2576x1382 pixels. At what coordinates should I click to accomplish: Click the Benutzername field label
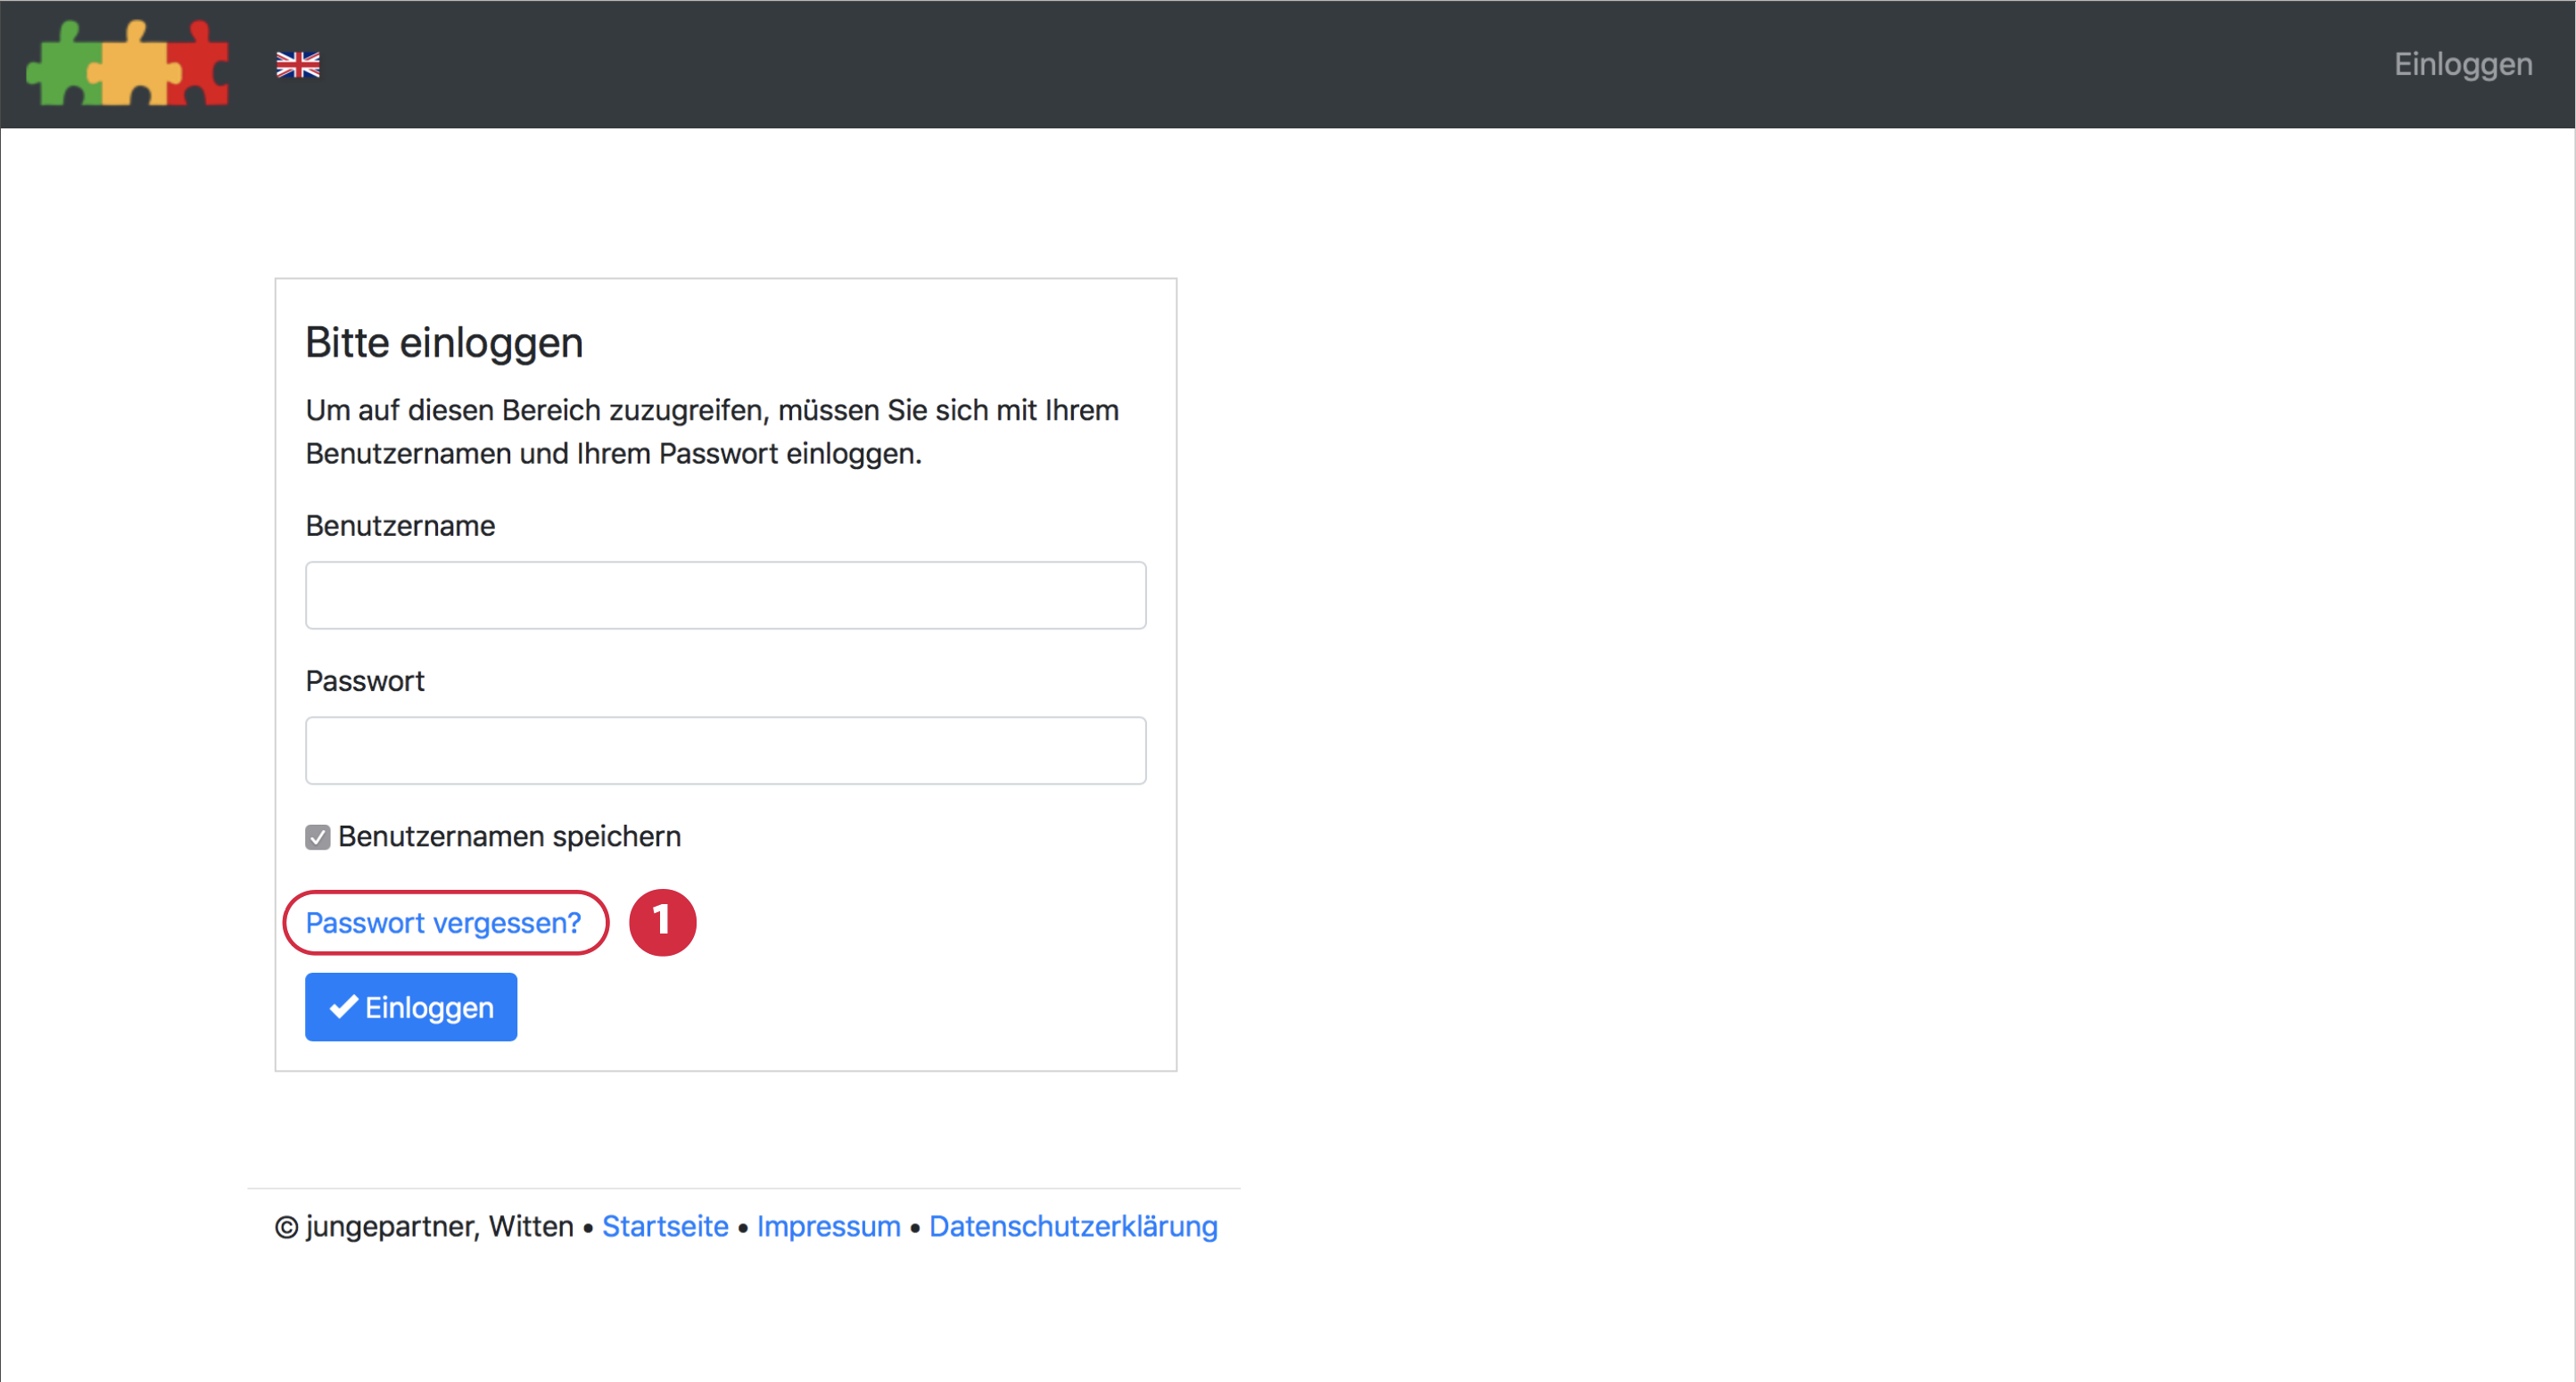(x=400, y=526)
